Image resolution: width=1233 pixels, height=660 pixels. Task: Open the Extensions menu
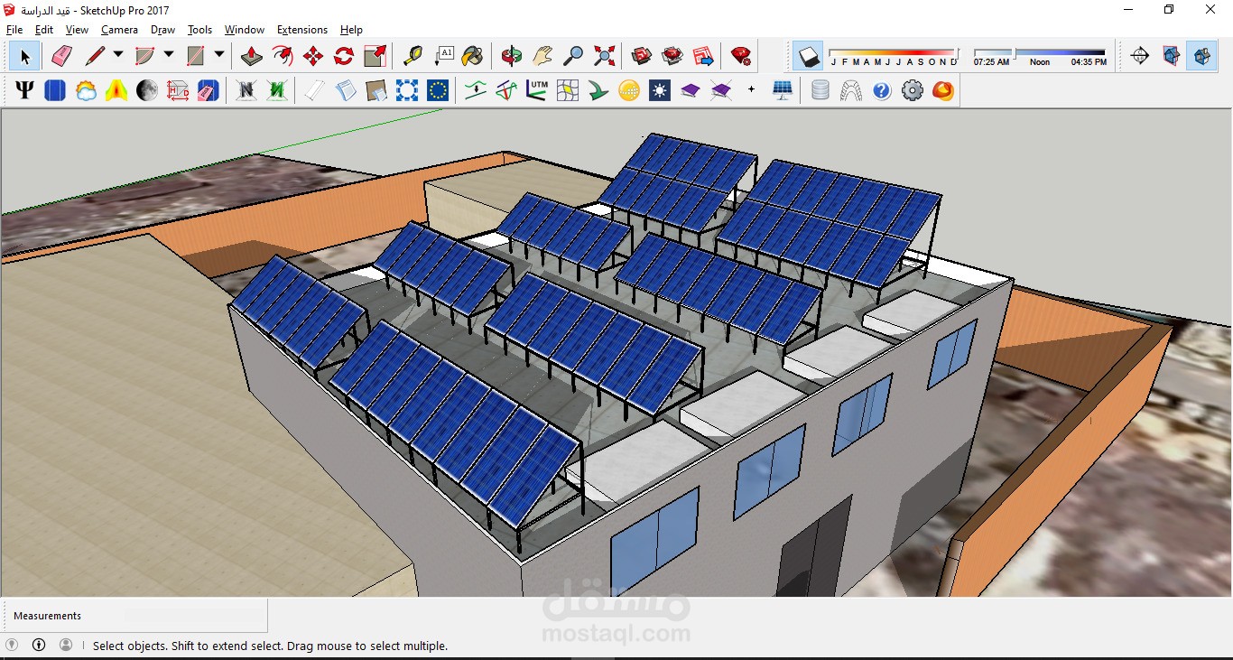click(302, 30)
